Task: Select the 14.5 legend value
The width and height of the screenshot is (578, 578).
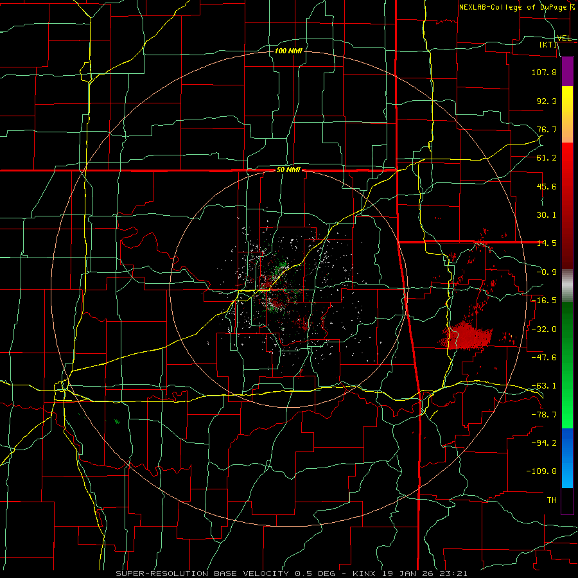Action: tap(547, 243)
